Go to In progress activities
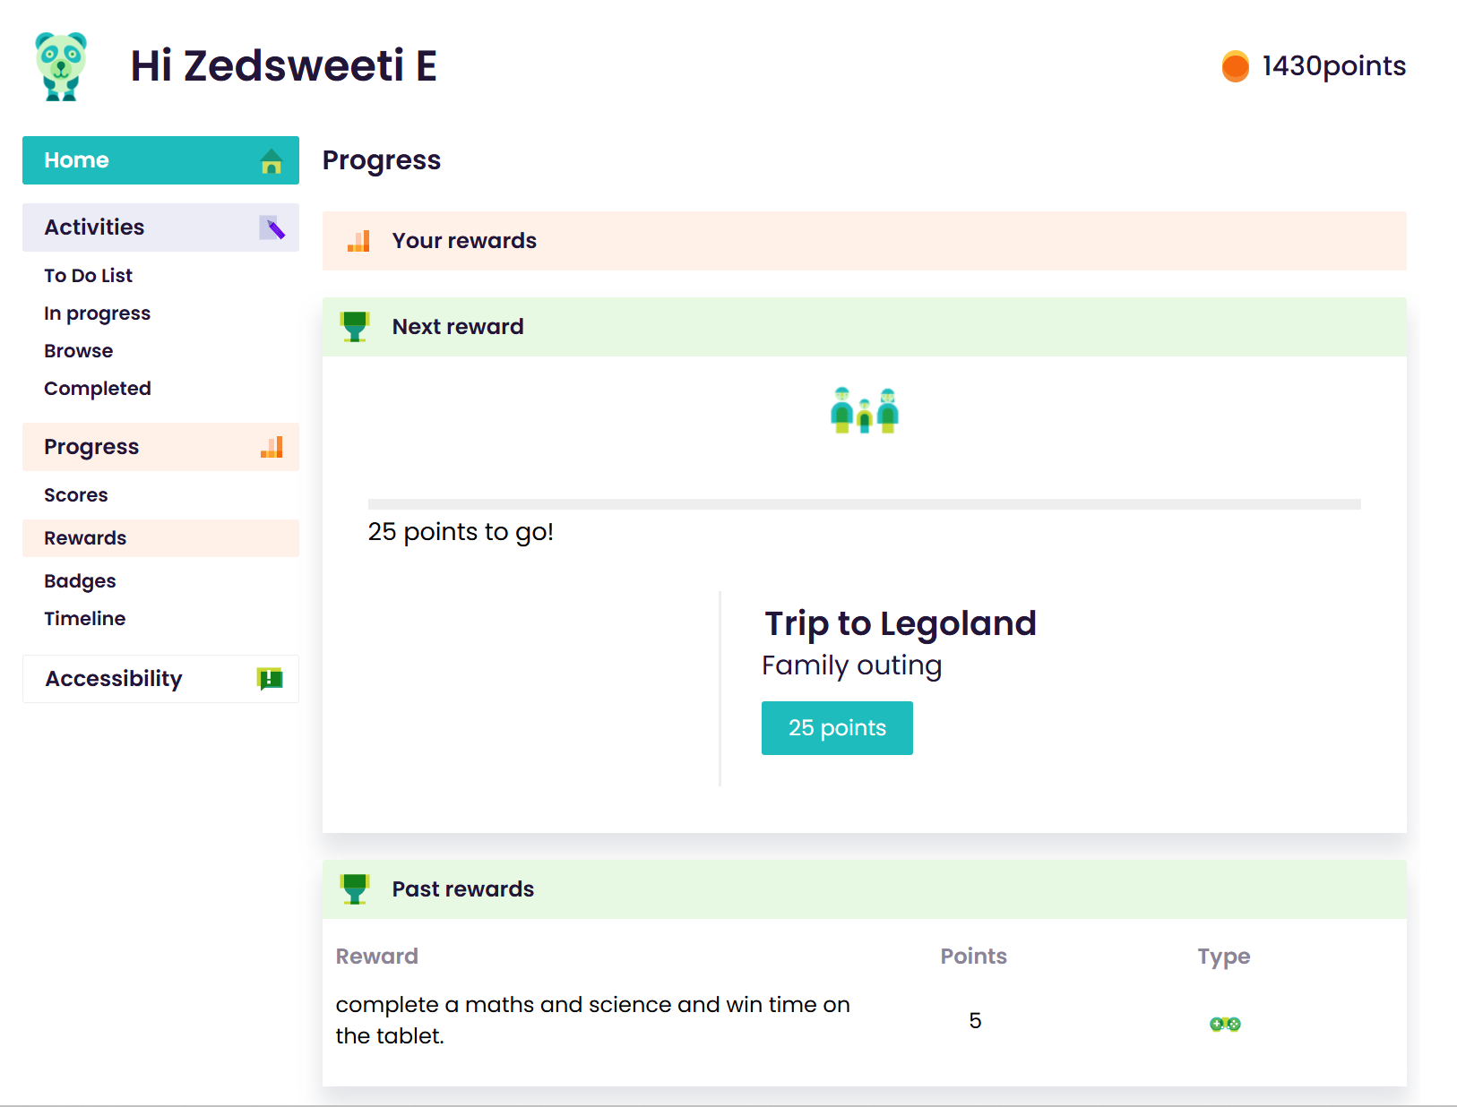 point(97,313)
